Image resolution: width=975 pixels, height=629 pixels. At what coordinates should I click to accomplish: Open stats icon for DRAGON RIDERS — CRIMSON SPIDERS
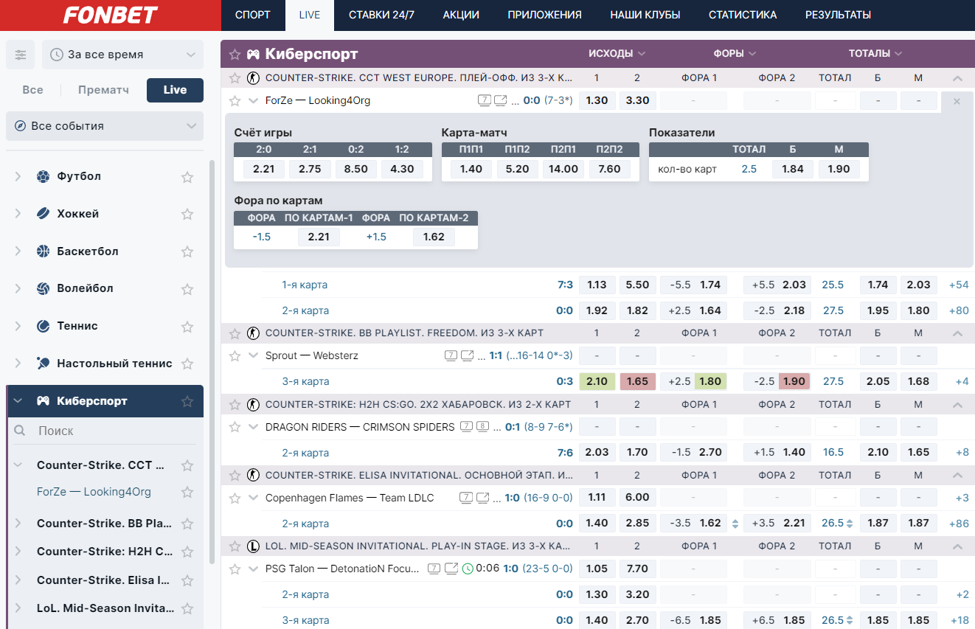(x=467, y=426)
